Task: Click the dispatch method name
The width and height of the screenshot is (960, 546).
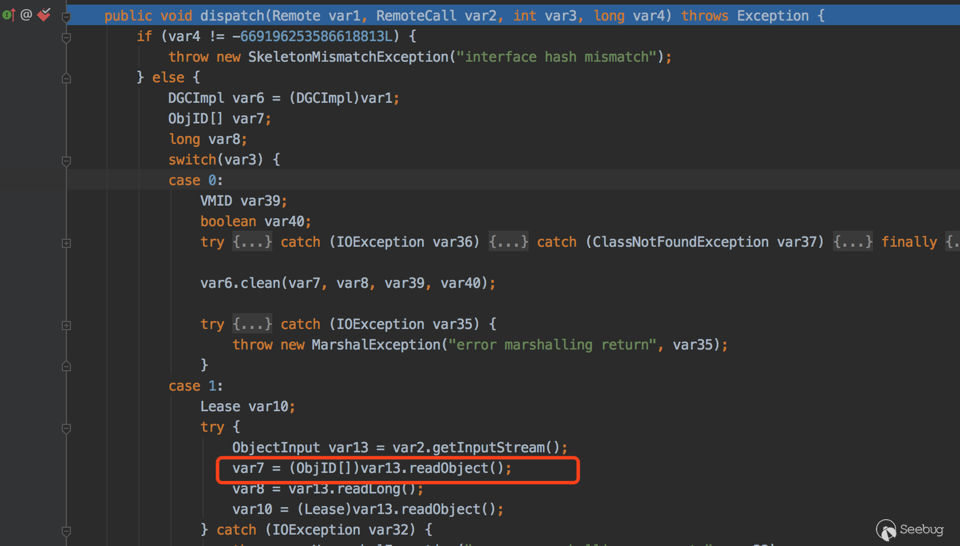Action: click(x=232, y=16)
